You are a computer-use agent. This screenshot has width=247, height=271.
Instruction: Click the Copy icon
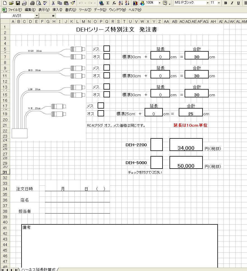click(60, 3)
